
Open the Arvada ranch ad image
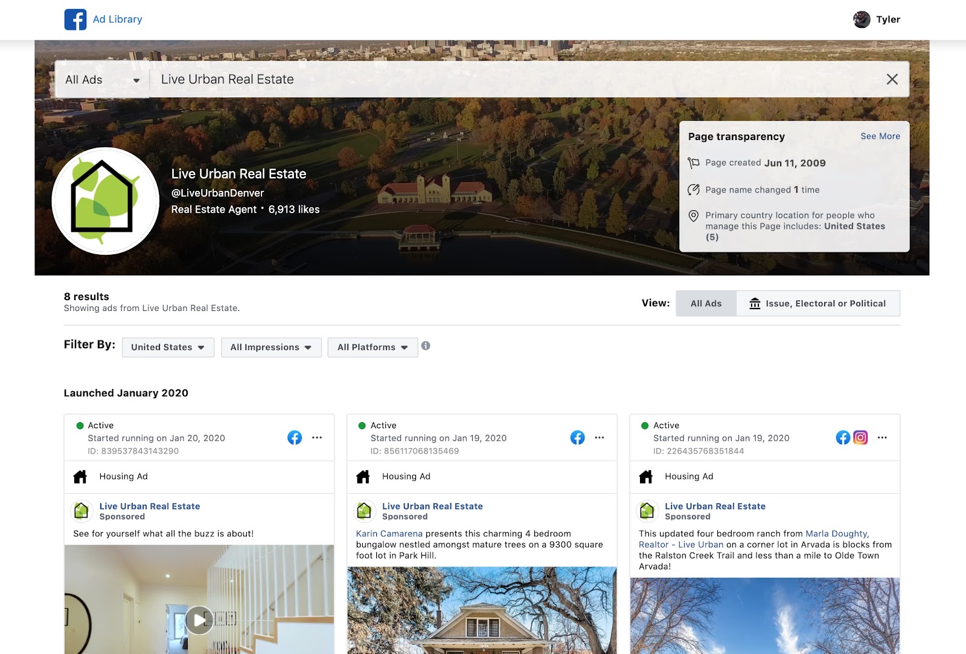(765, 615)
